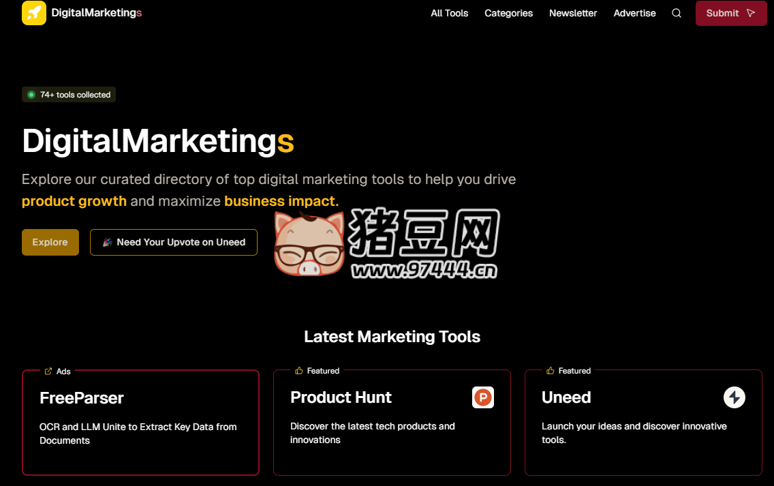Open the FreeParser tool card
Screen dimensions: 774x486
(140, 422)
